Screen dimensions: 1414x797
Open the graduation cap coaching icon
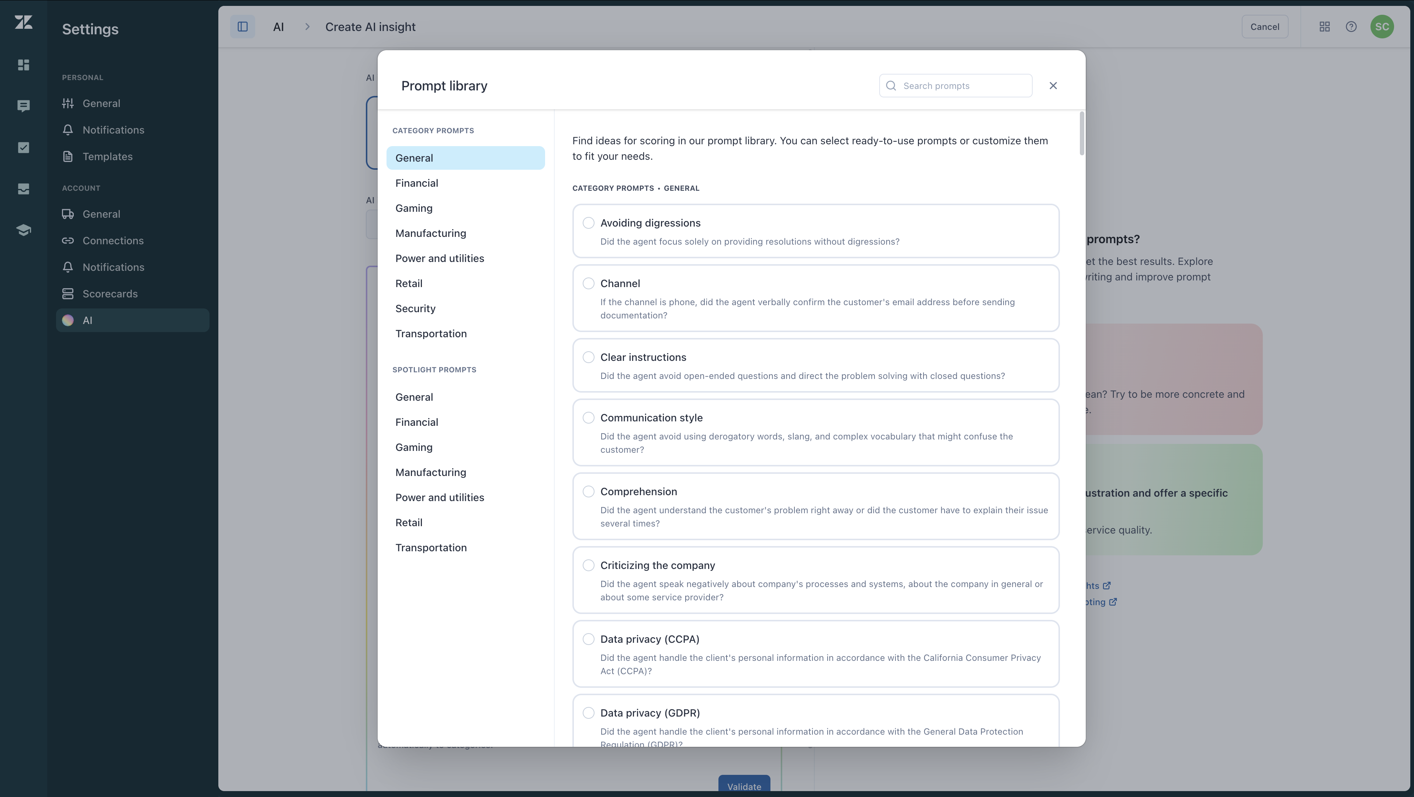tap(24, 230)
